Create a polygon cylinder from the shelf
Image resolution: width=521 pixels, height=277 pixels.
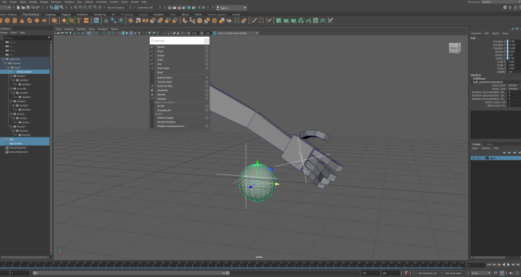tap(15, 20)
